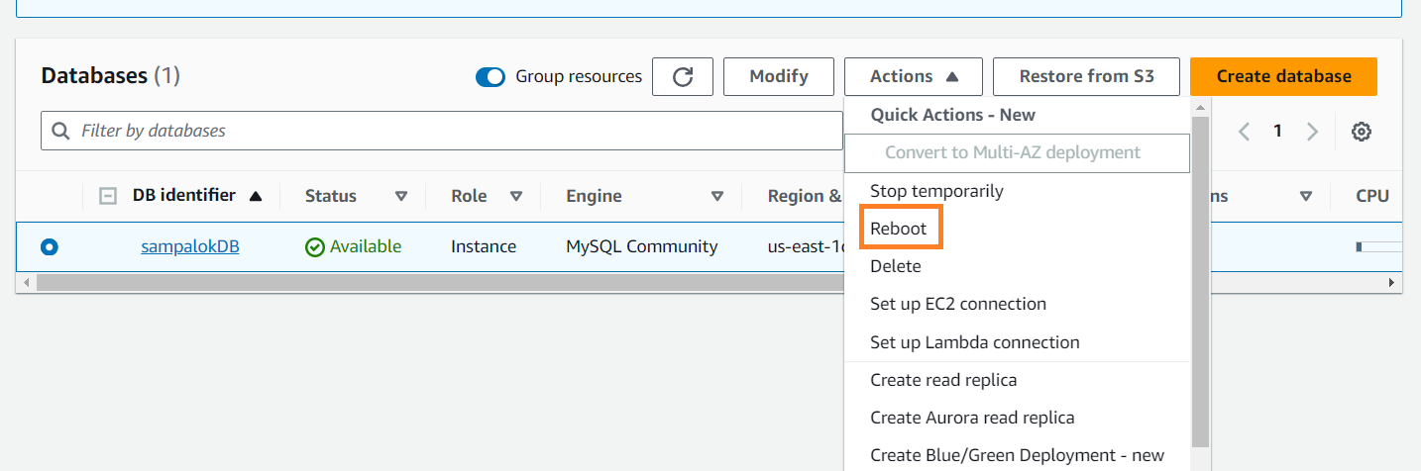Go to previous page arrow

click(x=1245, y=132)
